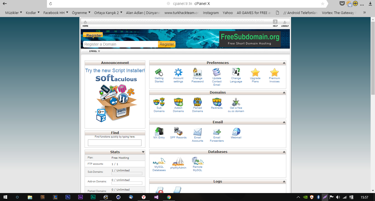Viewport: 375px width, 201px height.
Task: Open Account settings gear icon
Action: pyautogui.click(x=178, y=72)
